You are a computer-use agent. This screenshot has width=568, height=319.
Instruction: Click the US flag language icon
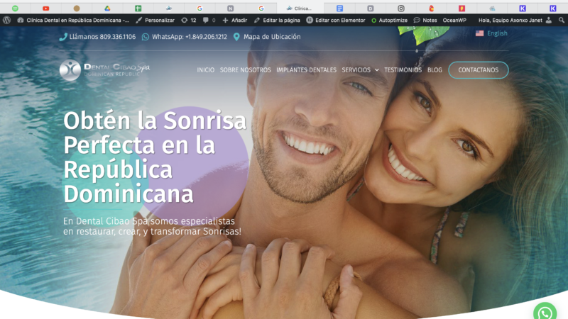click(x=480, y=33)
